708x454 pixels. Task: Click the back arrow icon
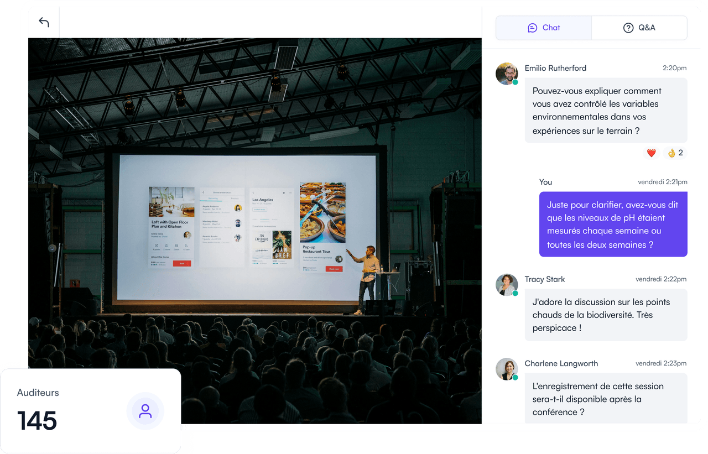pos(44,22)
